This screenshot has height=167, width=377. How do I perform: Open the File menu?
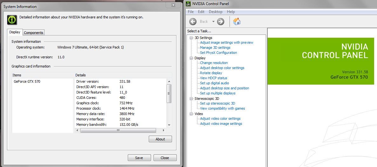coord(191,12)
